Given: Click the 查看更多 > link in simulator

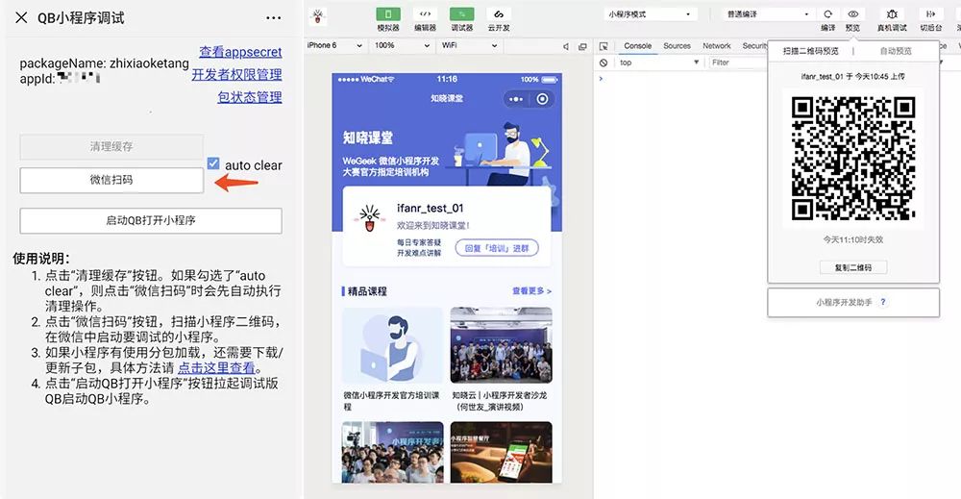Looking at the screenshot, I should [531, 291].
